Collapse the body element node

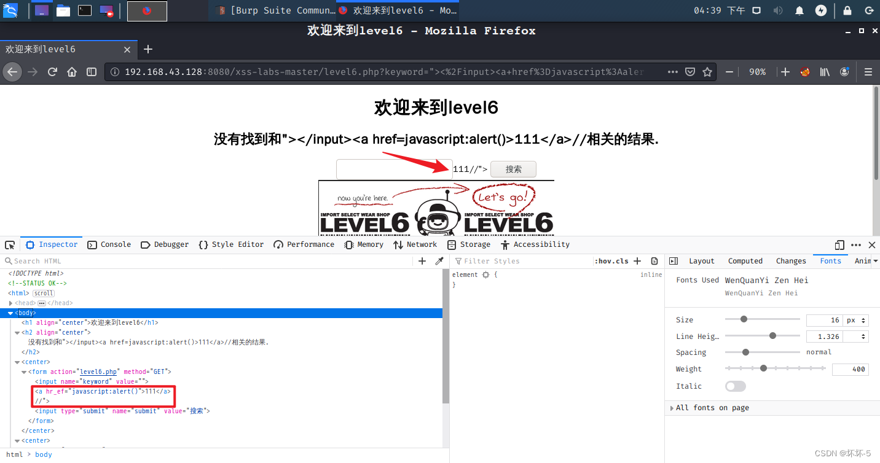[11, 313]
